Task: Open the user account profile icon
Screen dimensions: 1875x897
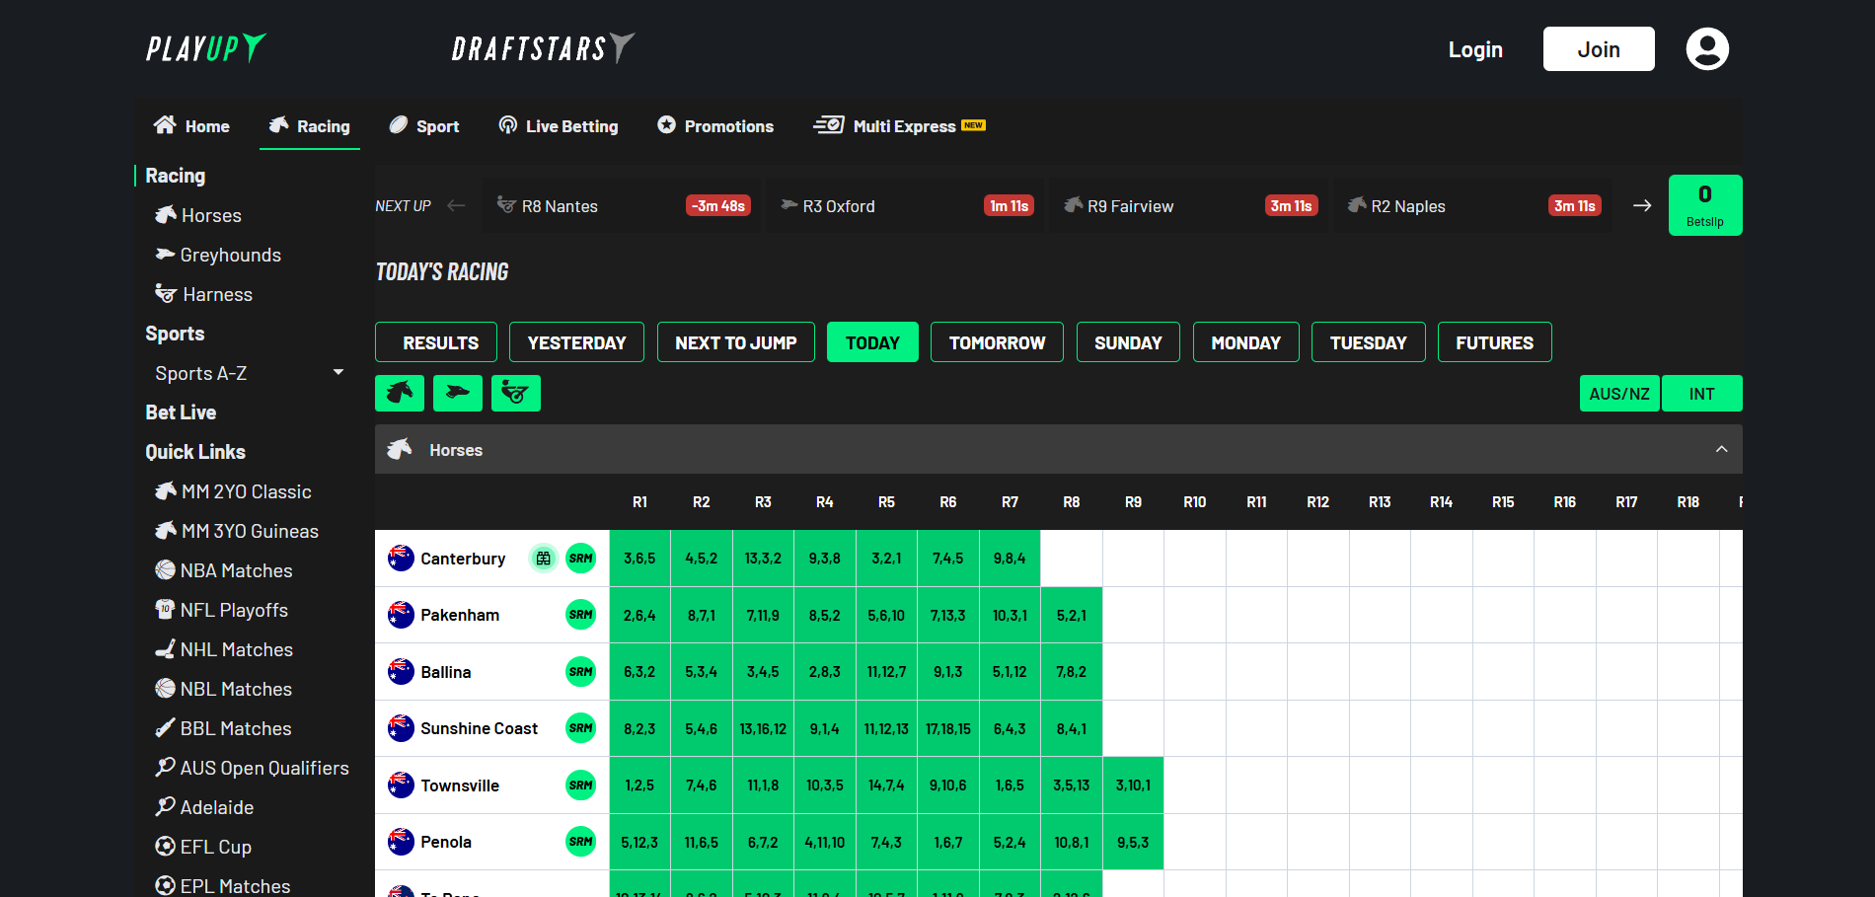Action: [1707, 49]
